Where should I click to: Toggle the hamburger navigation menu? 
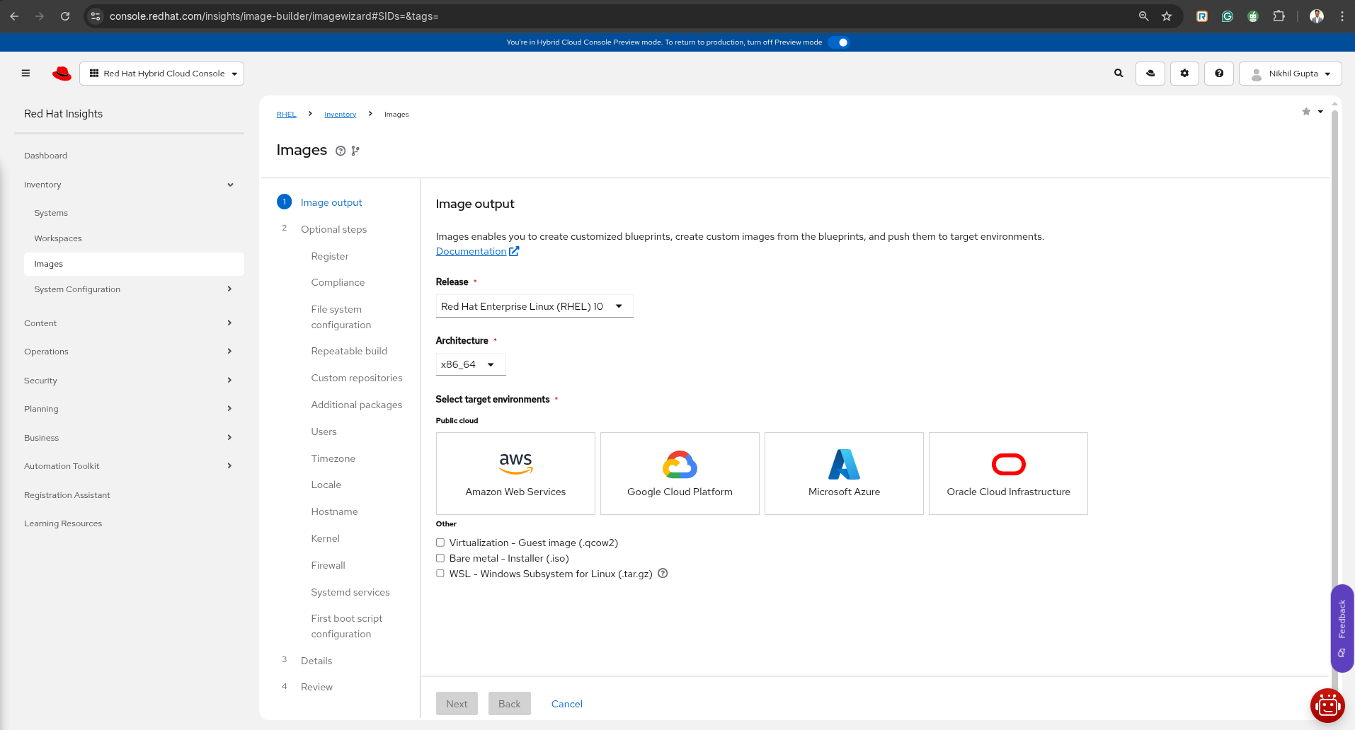tap(25, 74)
